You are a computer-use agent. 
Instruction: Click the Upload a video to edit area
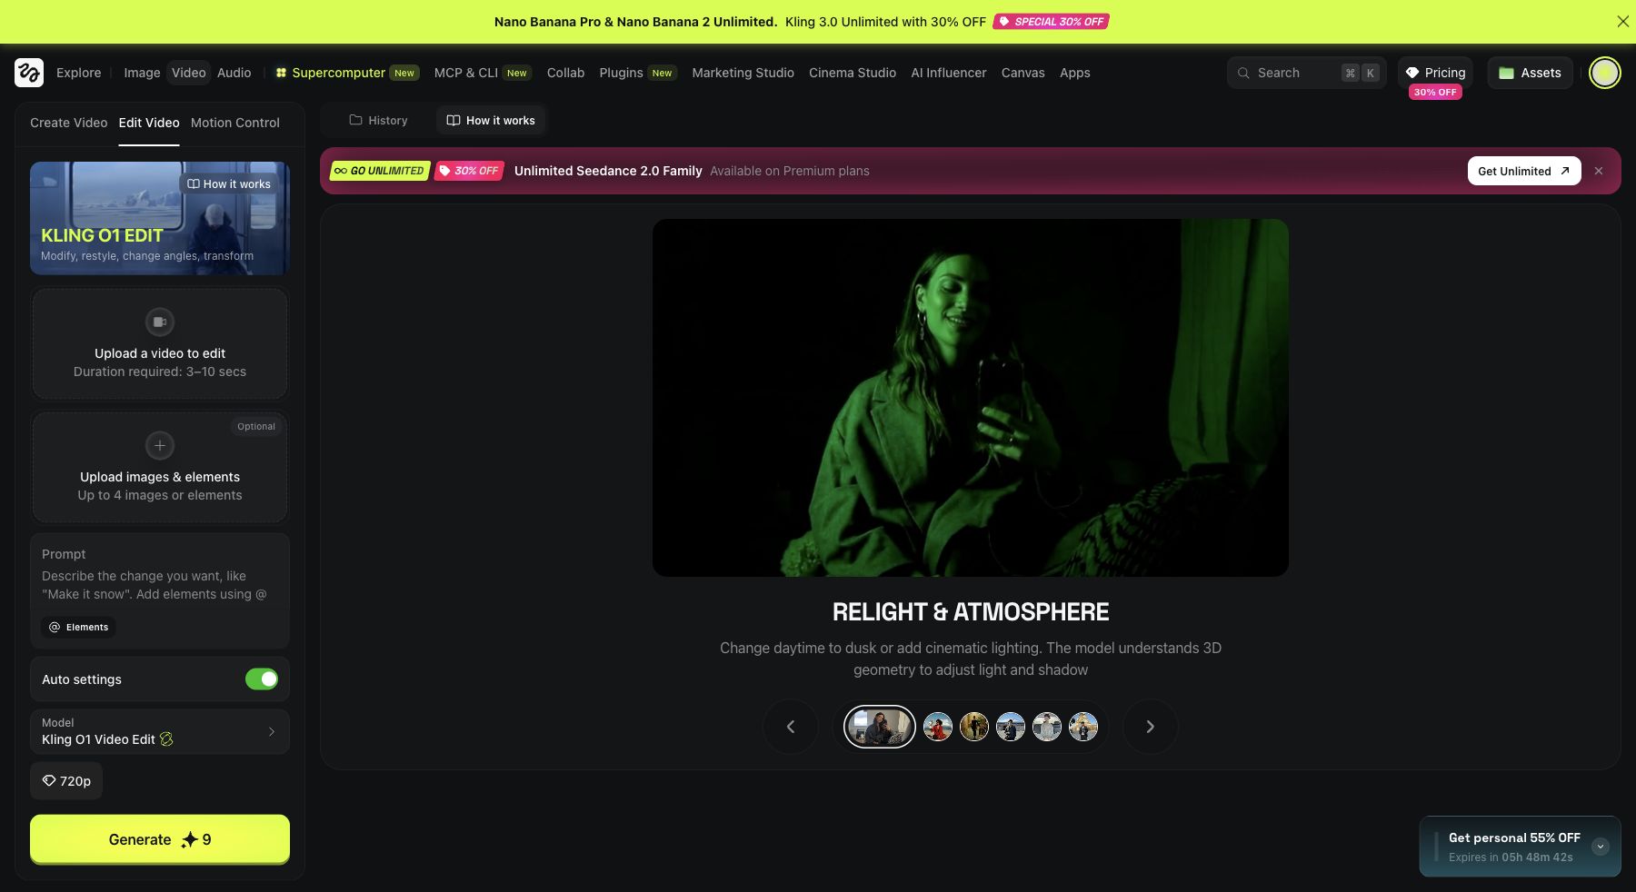pyautogui.click(x=160, y=344)
